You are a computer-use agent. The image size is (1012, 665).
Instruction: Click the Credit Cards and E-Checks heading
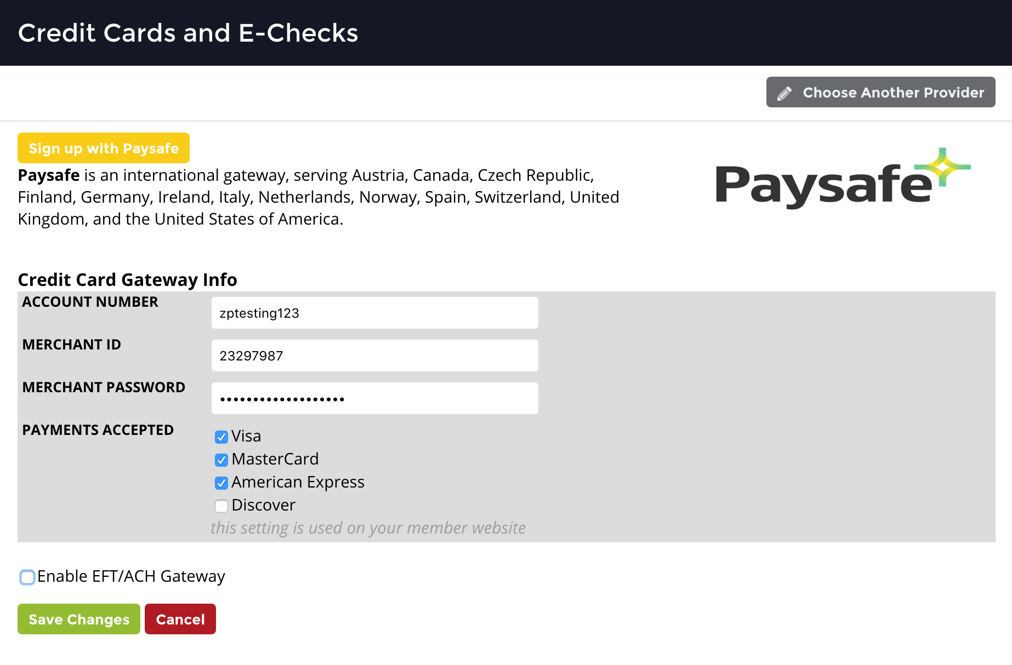188,33
